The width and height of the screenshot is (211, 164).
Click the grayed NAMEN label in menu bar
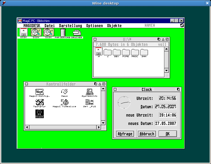pos(150,26)
